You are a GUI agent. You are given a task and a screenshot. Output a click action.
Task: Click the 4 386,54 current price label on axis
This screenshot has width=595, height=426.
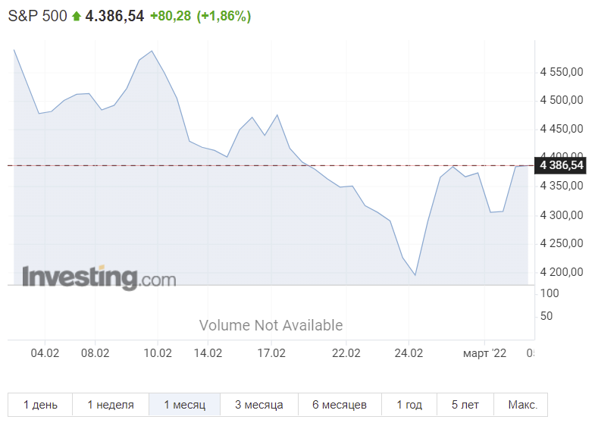(x=561, y=165)
